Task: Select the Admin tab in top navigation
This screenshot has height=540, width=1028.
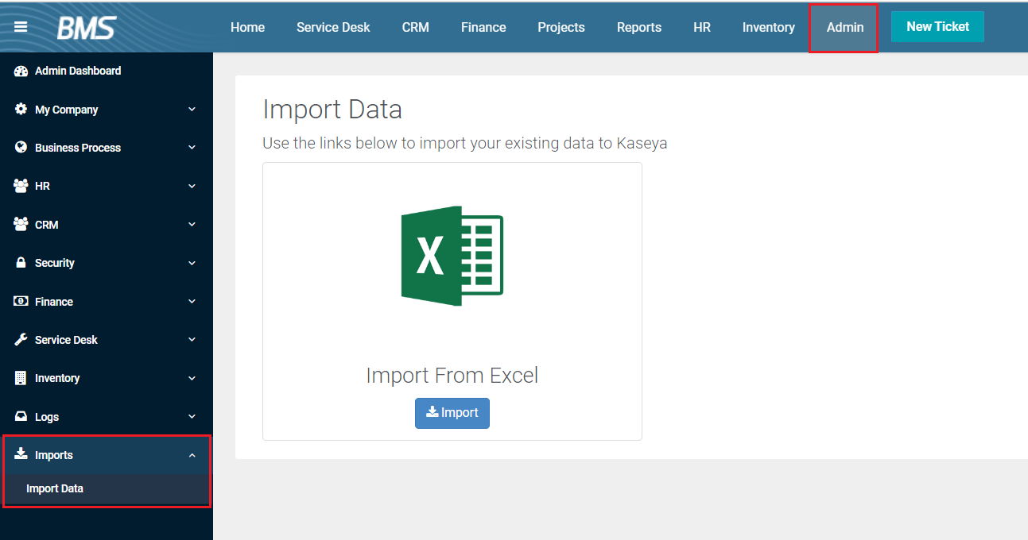Action: pyautogui.click(x=844, y=28)
